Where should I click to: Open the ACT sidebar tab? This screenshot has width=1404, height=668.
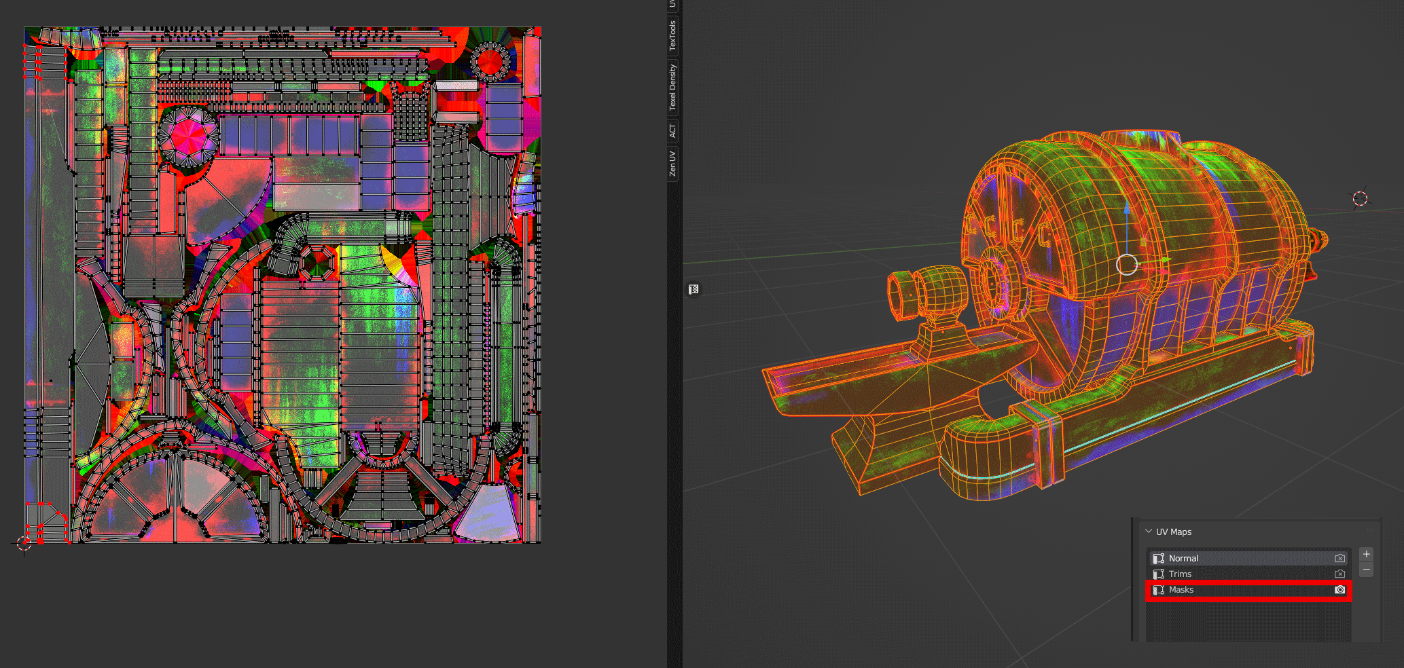pyautogui.click(x=672, y=130)
